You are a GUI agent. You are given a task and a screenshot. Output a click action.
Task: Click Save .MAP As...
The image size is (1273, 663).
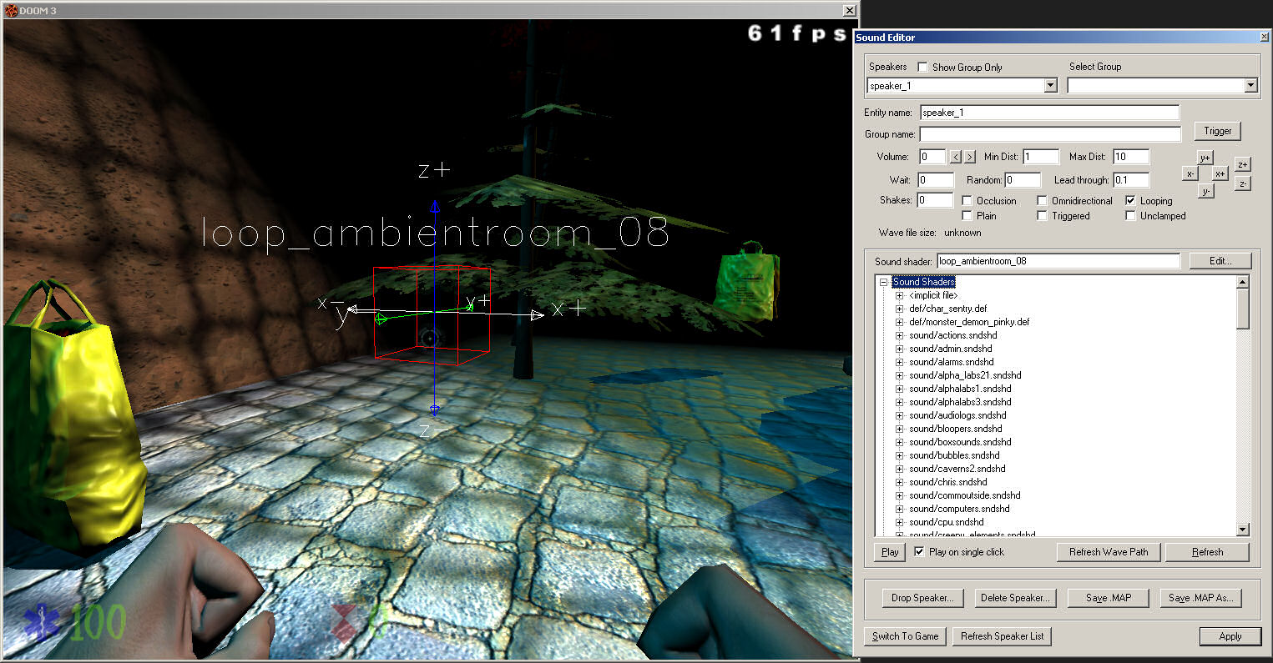[x=1201, y=598]
